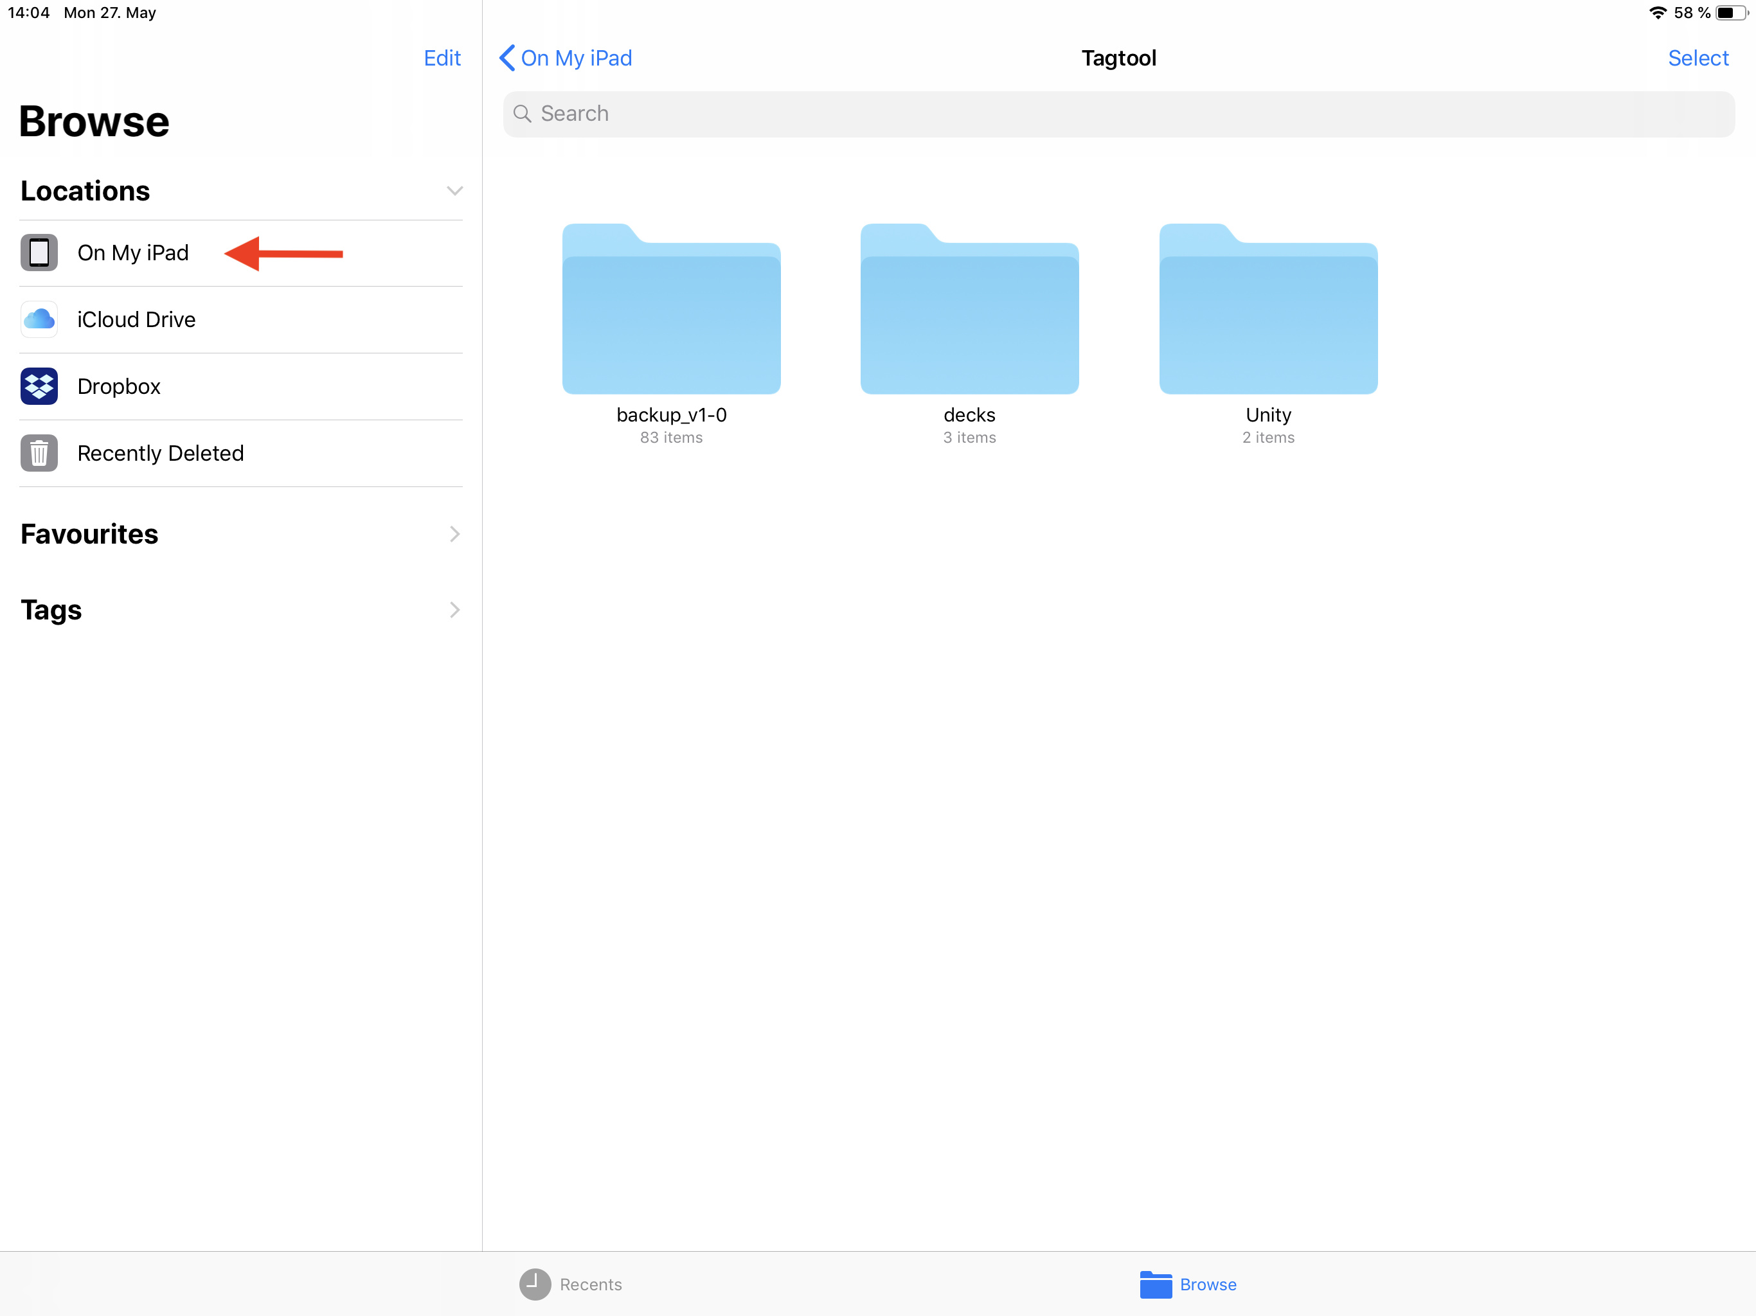Collapse the Locations section chevron
The image size is (1756, 1316).
(x=454, y=191)
